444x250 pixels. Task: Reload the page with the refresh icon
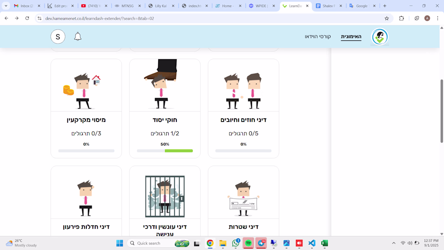pos(27,18)
